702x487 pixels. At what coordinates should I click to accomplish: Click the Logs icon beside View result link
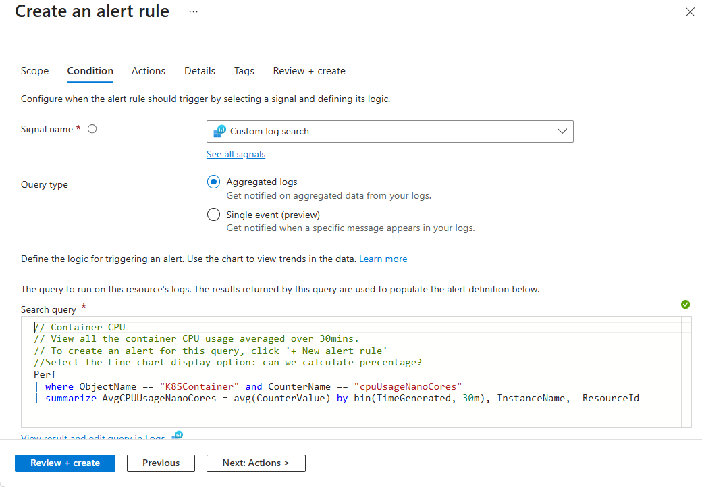(x=178, y=434)
